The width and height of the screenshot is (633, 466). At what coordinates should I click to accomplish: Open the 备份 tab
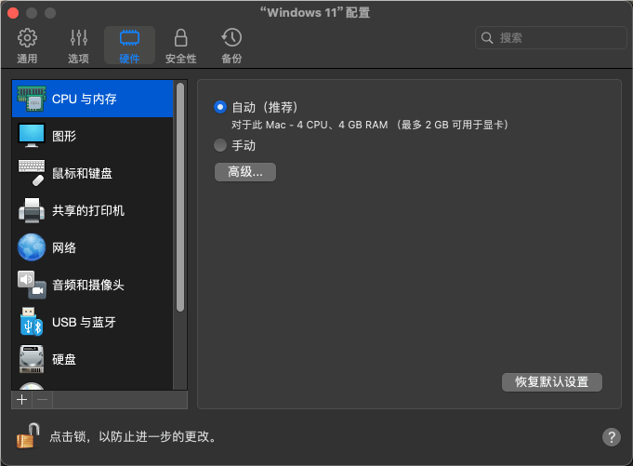(x=231, y=46)
